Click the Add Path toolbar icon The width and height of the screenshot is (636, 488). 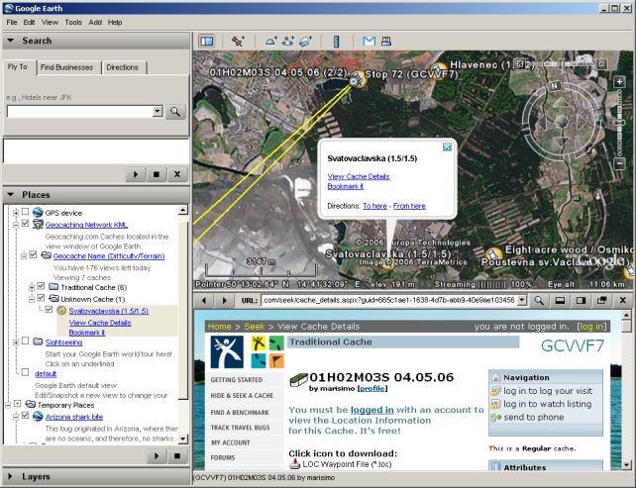288,41
